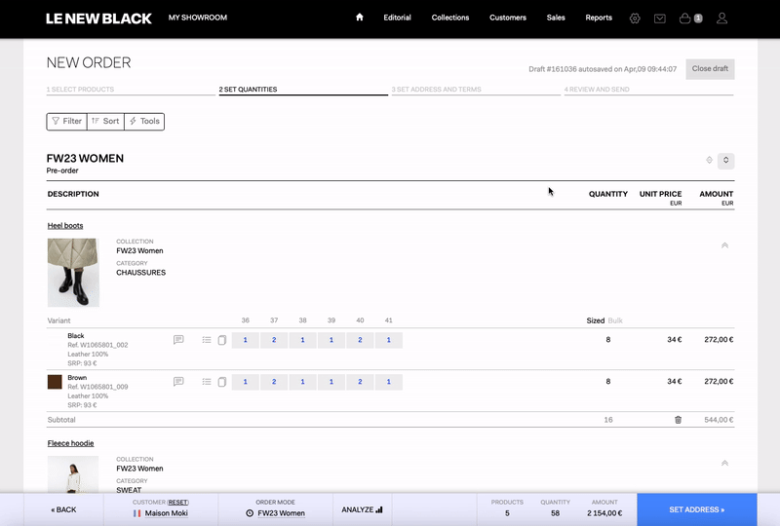Click the Analyze label in bottom bar
780x526 pixels.
[358, 509]
